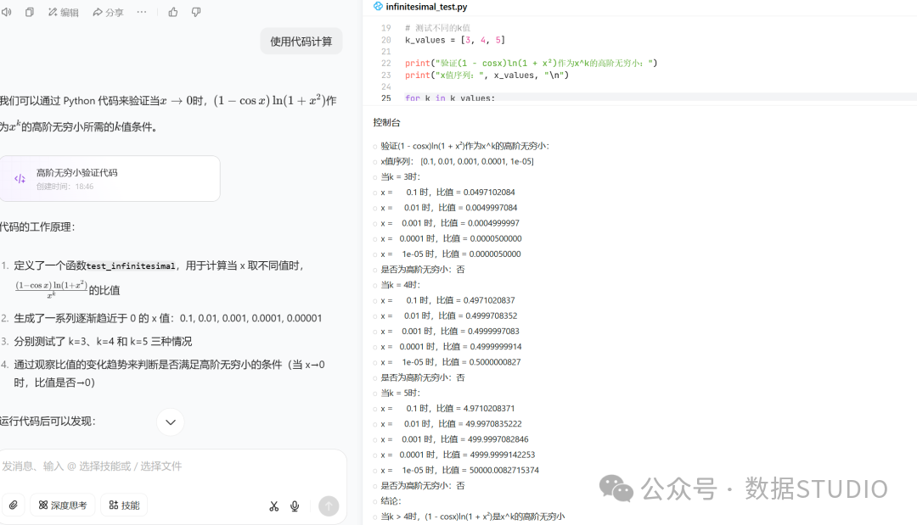Click the infinitesimal_test.py file icon

[x=379, y=7]
